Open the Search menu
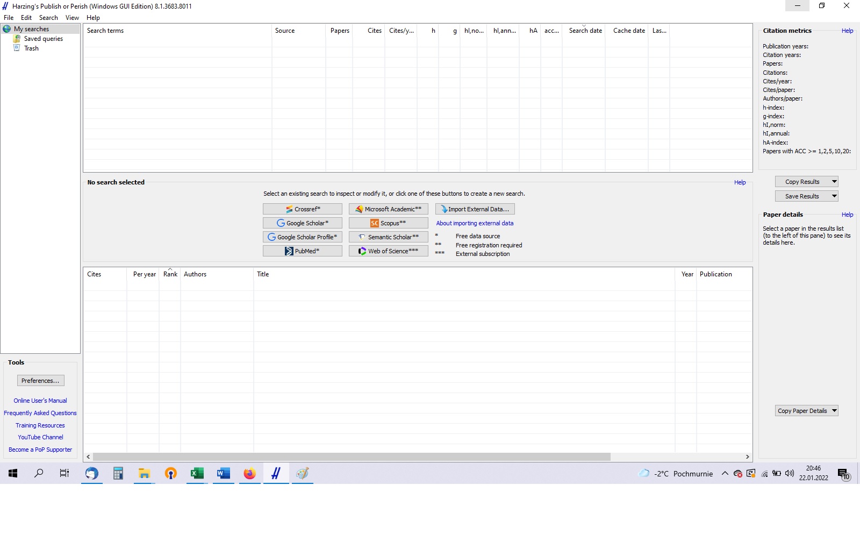The image size is (860, 542). [48, 18]
